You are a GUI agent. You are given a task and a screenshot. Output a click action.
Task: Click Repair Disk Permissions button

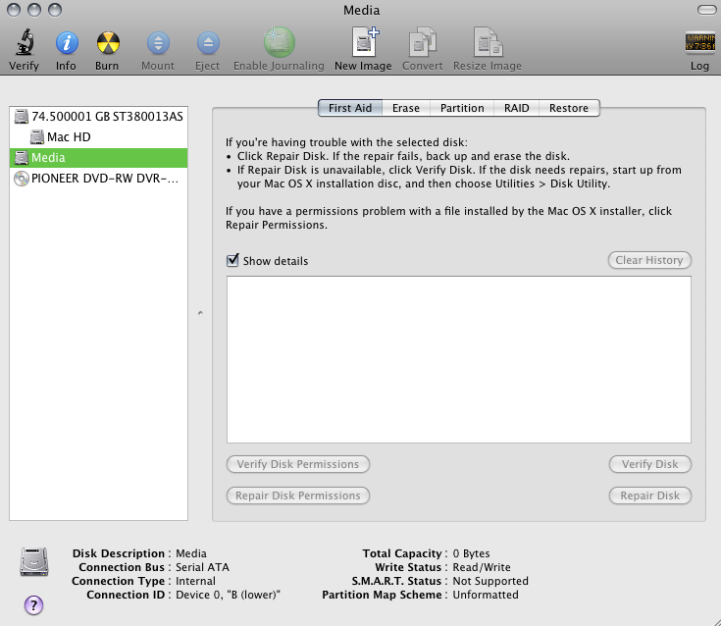tap(298, 496)
